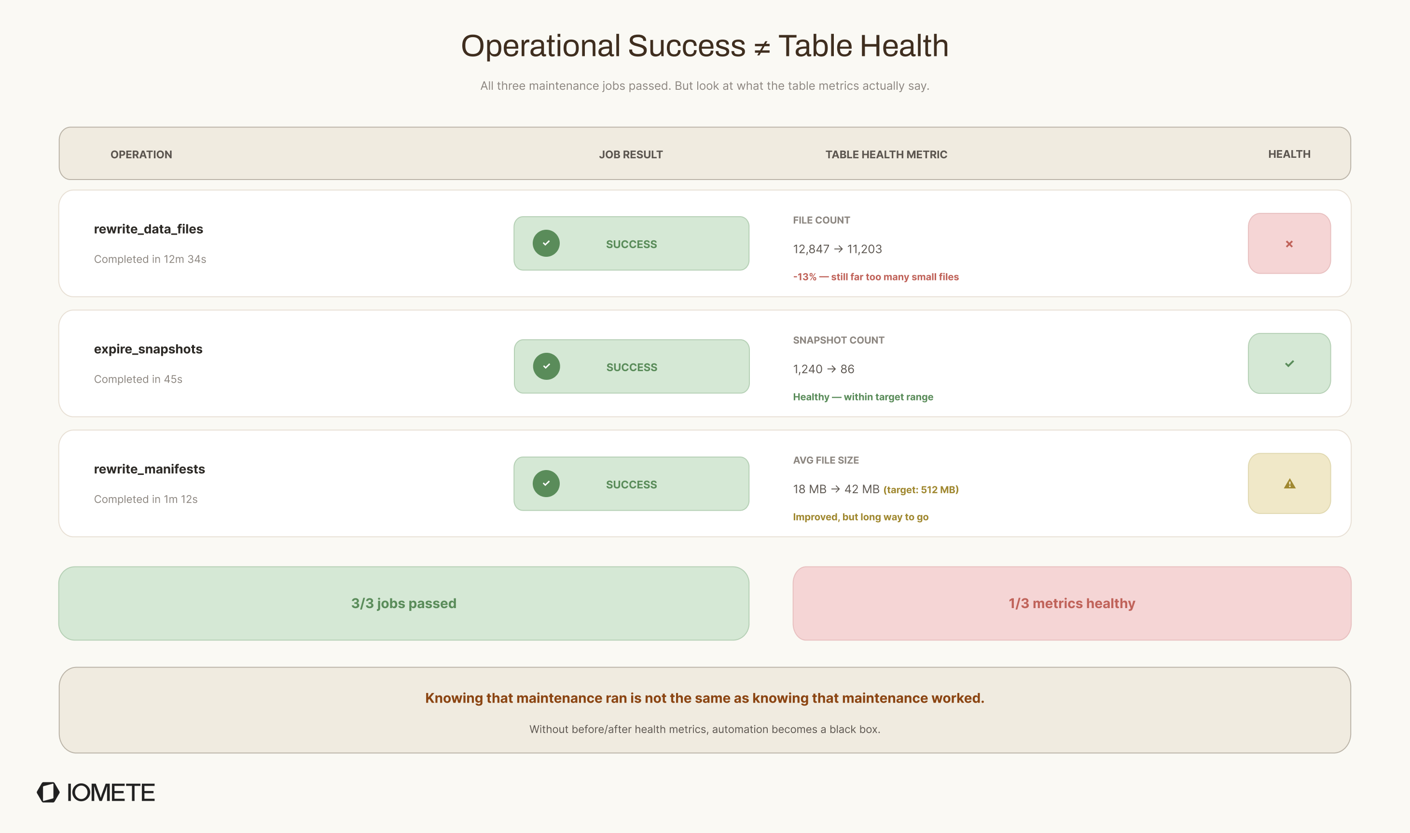Select the rewrite_manifests operation name

pyautogui.click(x=149, y=469)
